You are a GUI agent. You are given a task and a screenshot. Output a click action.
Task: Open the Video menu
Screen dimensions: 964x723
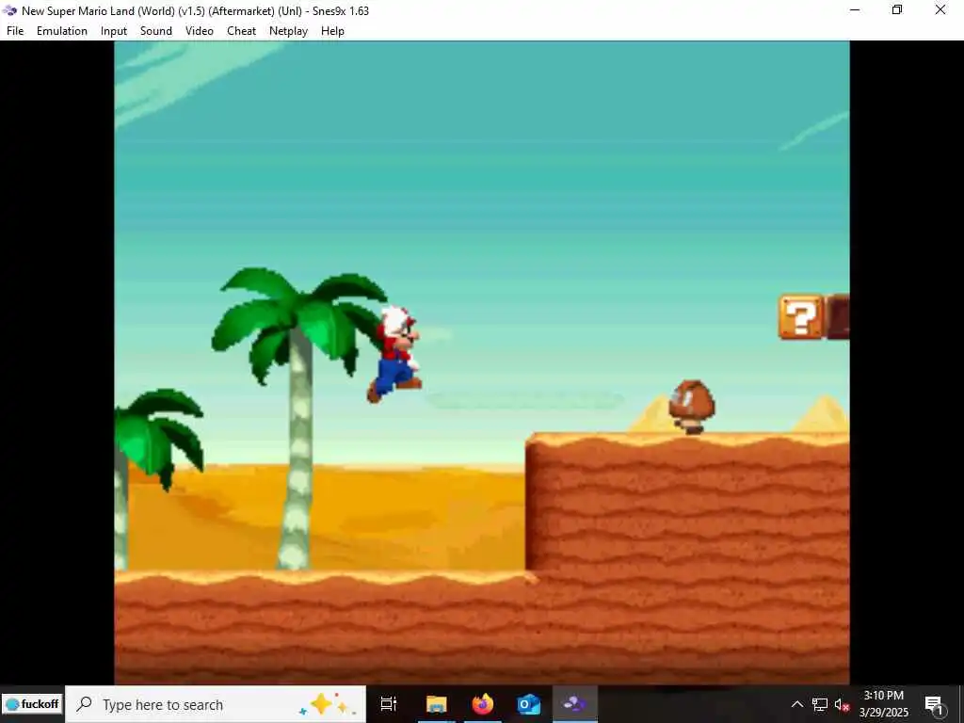pyautogui.click(x=200, y=31)
